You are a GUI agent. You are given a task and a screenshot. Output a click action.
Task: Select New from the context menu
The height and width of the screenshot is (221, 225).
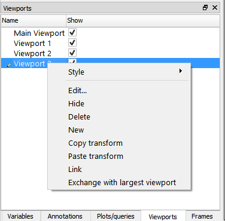tap(119, 130)
